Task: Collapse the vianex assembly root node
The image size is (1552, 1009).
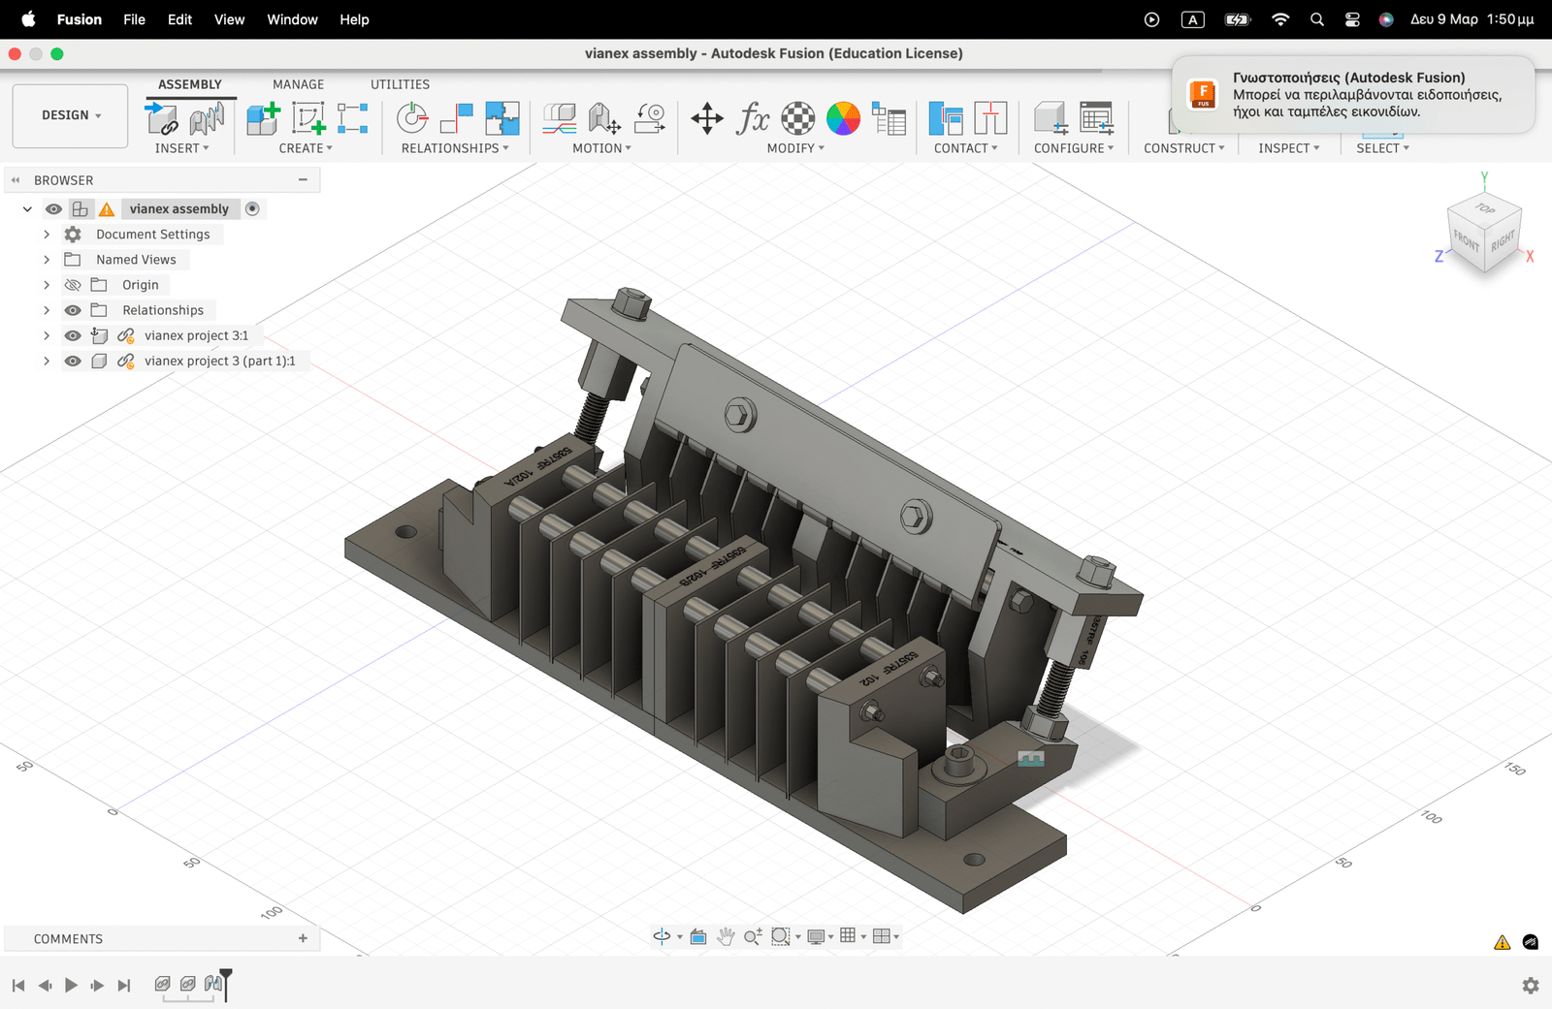Action: [x=27, y=209]
